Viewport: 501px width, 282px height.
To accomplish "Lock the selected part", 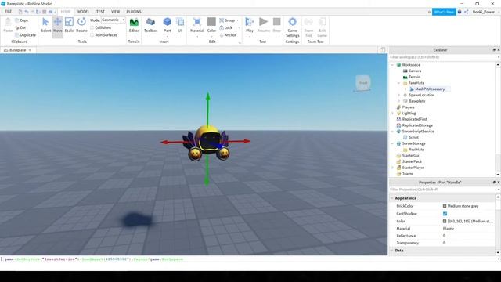I will click(x=226, y=27).
